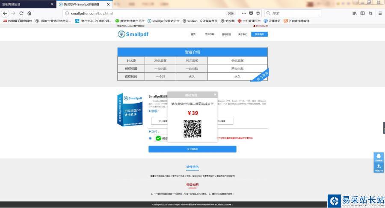Click the WeChat payment QR code
The width and height of the screenshot is (385, 208).
[x=192, y=129]
